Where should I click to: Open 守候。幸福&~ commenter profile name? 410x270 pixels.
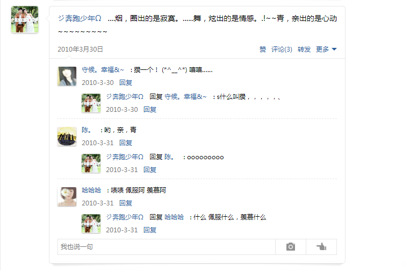click(103, 70)
